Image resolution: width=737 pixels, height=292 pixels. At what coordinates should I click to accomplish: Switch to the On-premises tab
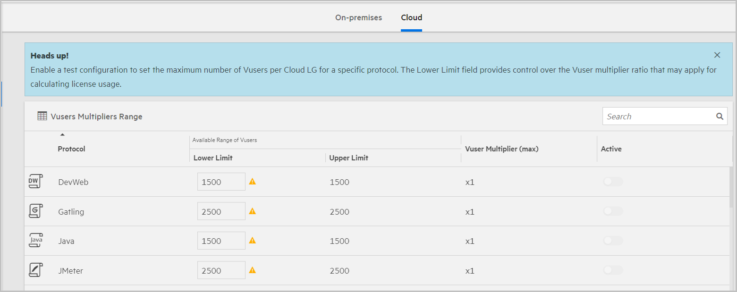(x=358, y=18)
